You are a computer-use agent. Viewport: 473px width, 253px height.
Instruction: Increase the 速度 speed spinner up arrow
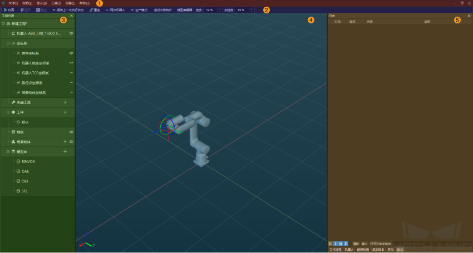220,8
